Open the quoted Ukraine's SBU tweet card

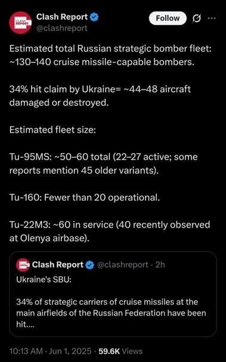[x=113, y=294]
